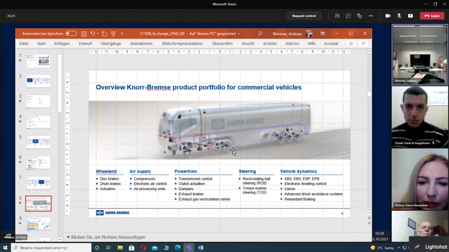Viewport: 449px width, 252px height.
Task: Open the Übergänge ribbon tab
Action: coord(111,43)
